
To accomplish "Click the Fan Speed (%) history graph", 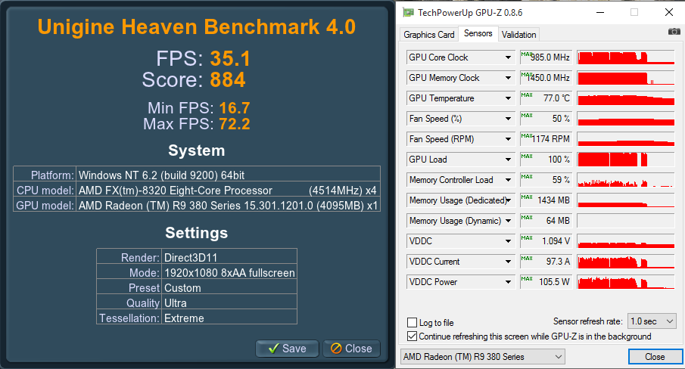I will 626,119.
